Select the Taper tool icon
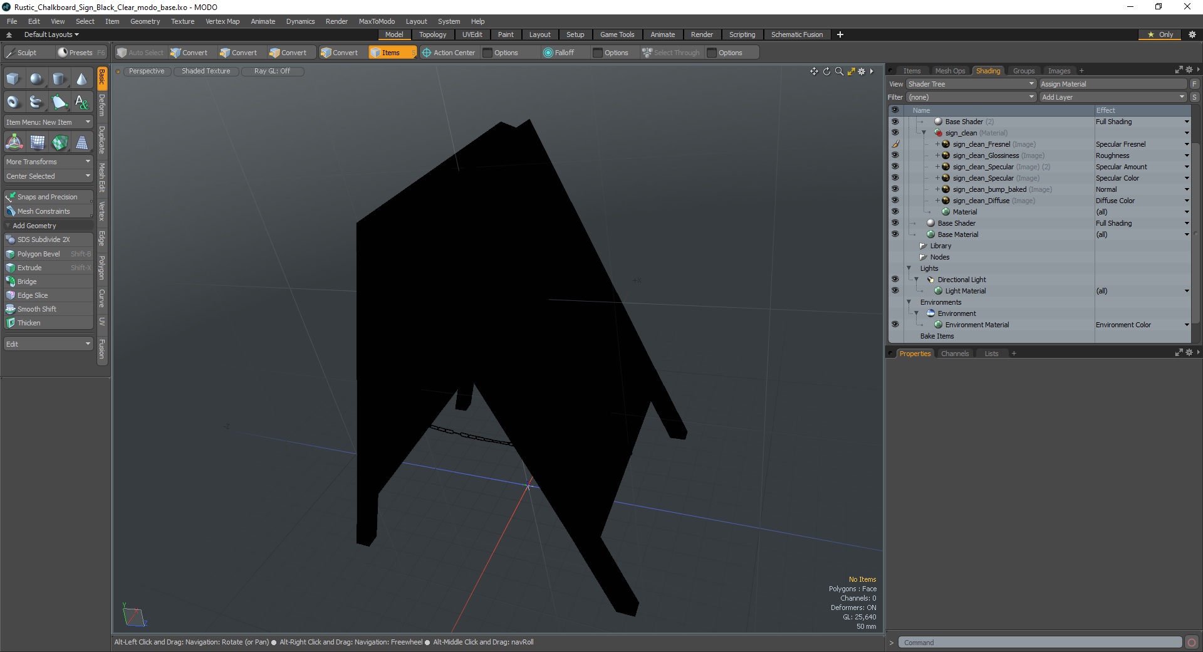Image resolution: width=1203 pixels, height=652 pixels. click(81, 143)
